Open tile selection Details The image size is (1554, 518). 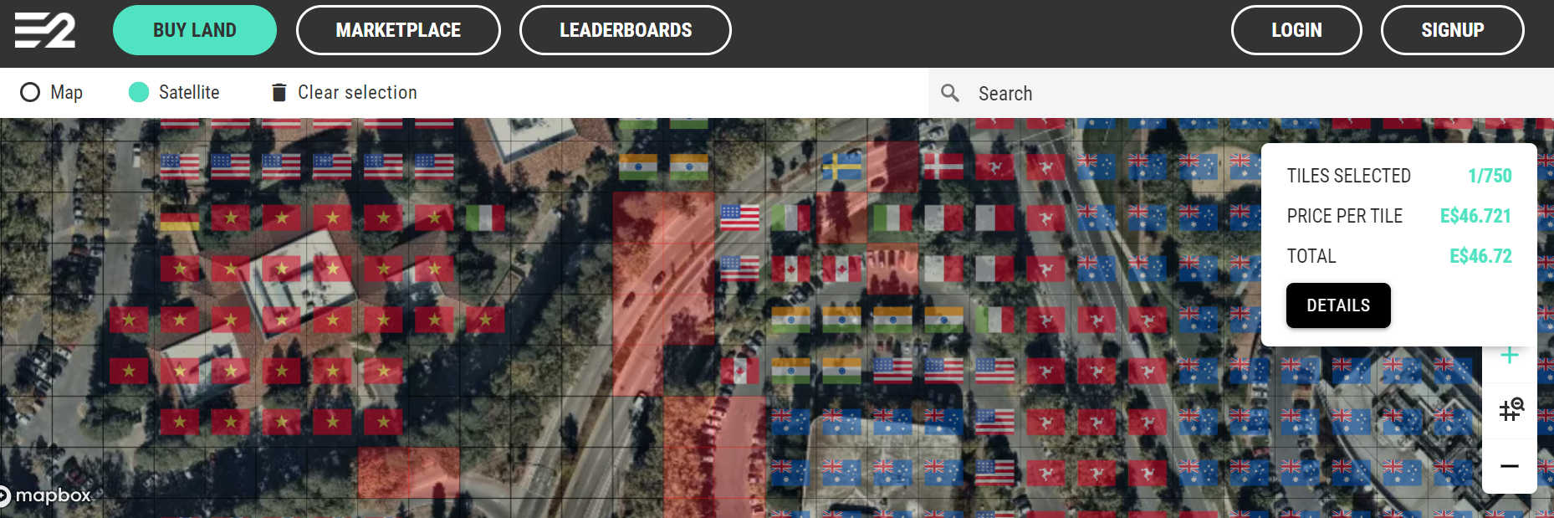point(1338,305)
